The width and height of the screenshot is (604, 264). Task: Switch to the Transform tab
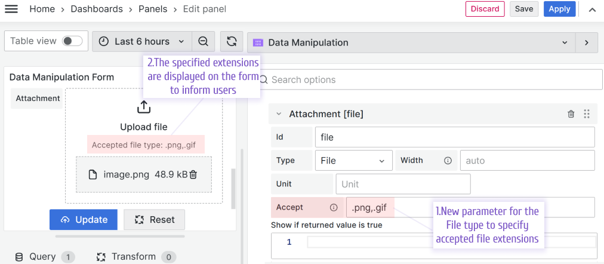[x=134, y=257]
